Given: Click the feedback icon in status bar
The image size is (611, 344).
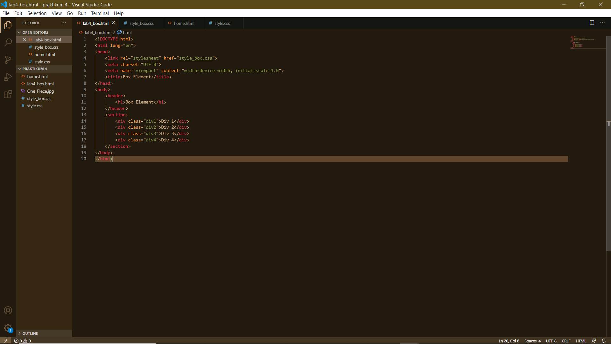Looking at the screenshot, I should coord(594,341).
